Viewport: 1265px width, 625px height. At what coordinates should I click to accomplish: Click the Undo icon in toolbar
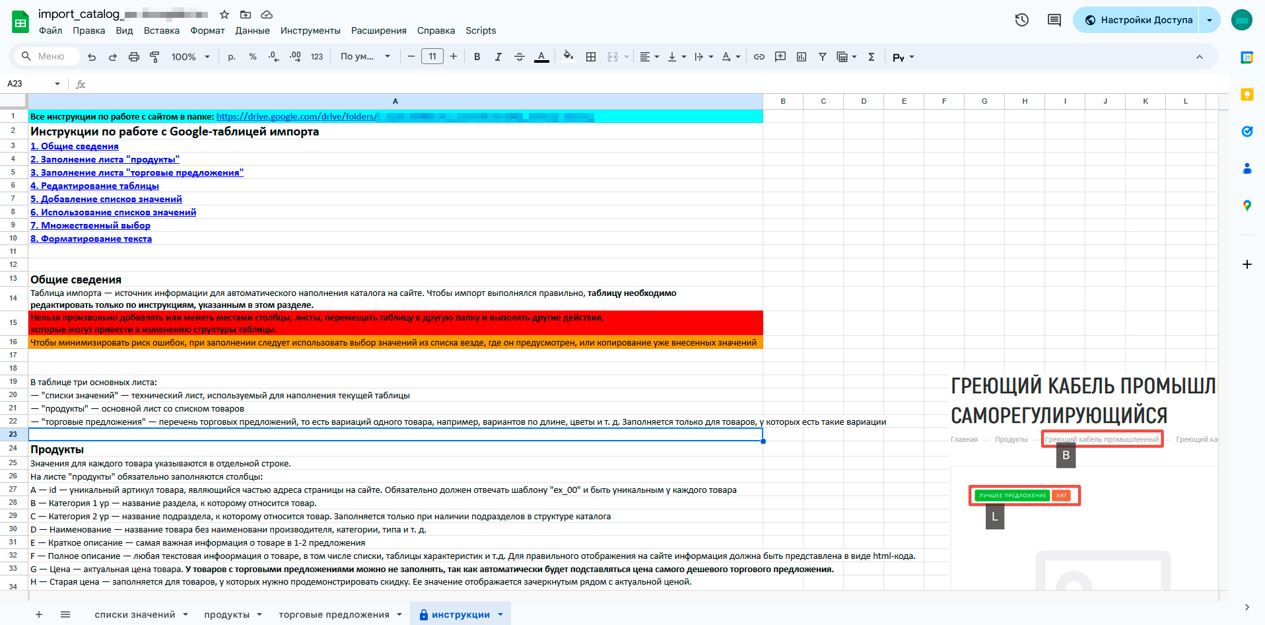(92, 57)
